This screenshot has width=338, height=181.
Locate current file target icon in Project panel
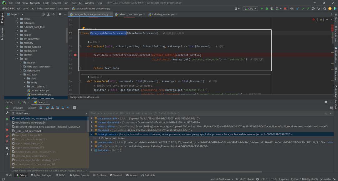coord(43,14)
